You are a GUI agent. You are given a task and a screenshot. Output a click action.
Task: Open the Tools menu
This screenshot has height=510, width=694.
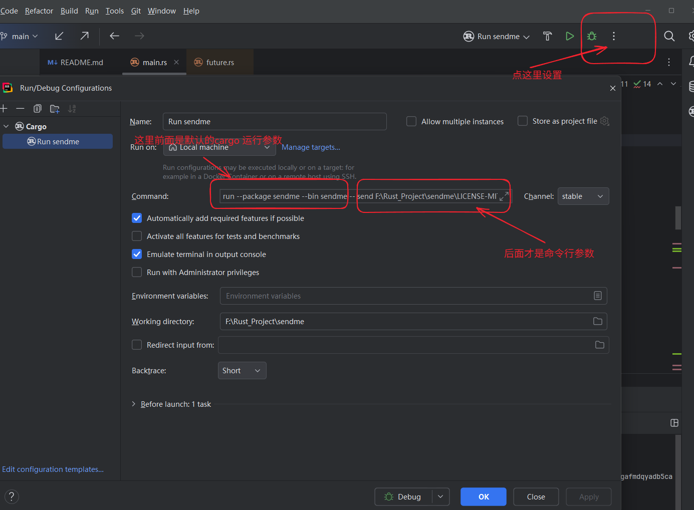click(115, 11)
